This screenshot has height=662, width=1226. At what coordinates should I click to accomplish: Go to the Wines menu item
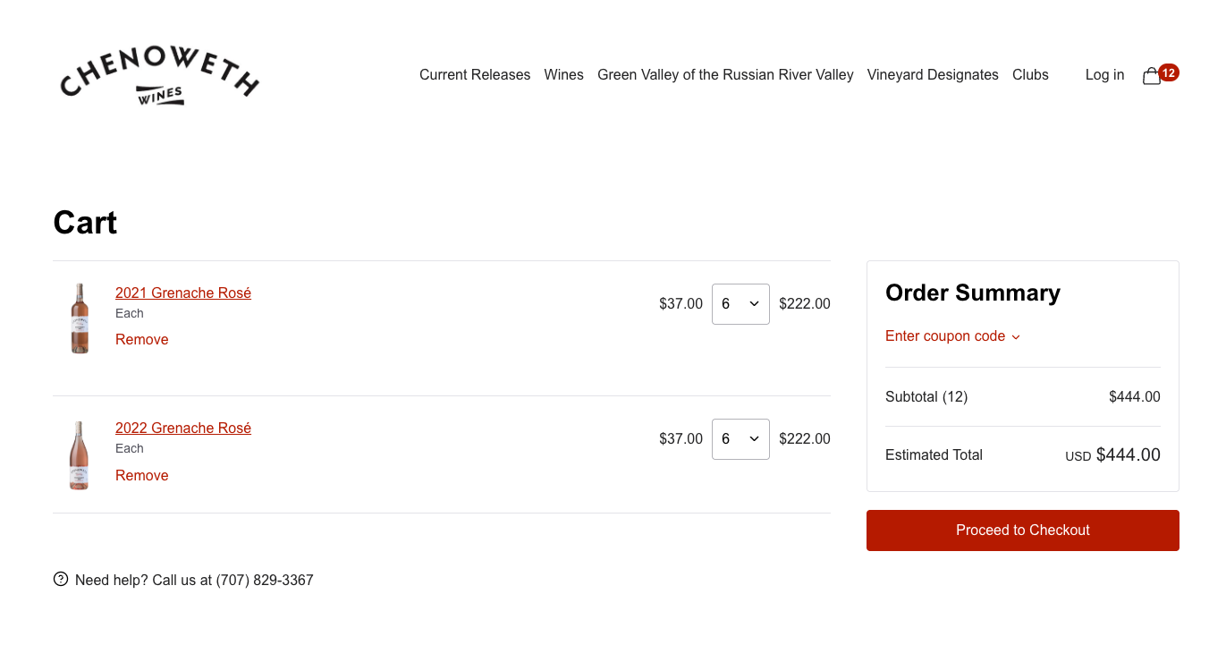click(563, 75)
